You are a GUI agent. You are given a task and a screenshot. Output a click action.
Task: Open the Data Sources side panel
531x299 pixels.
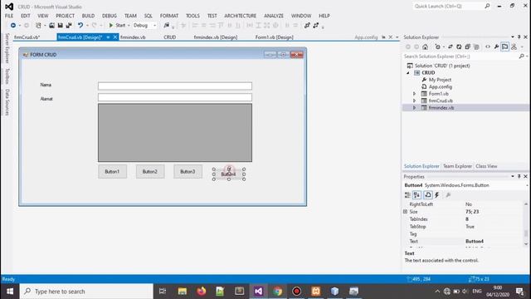(7, 102)
